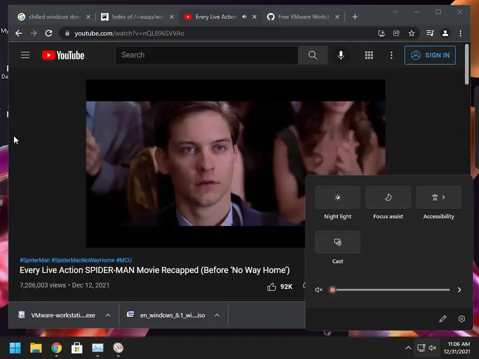Toggle the network and volume tray icons
Viewport: 479px width, 359px height.
[427, 348]
